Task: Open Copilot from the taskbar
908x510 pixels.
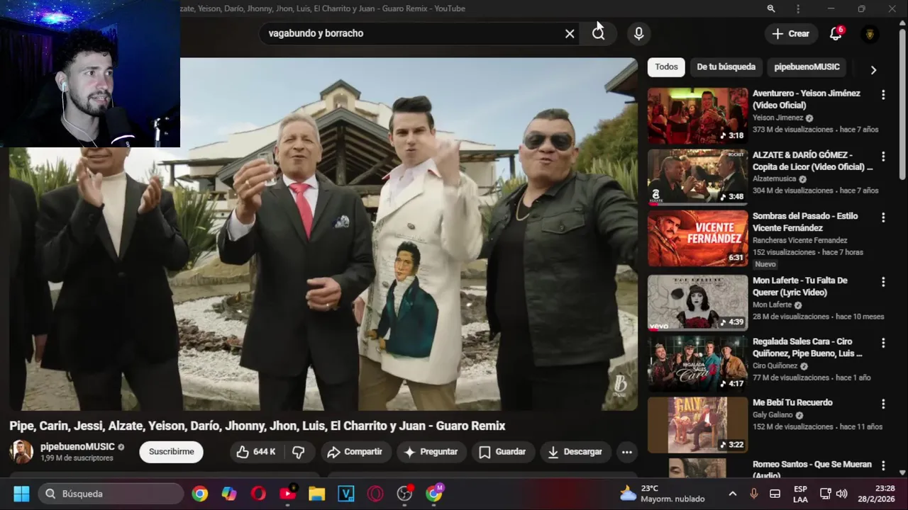Action: 229,494
